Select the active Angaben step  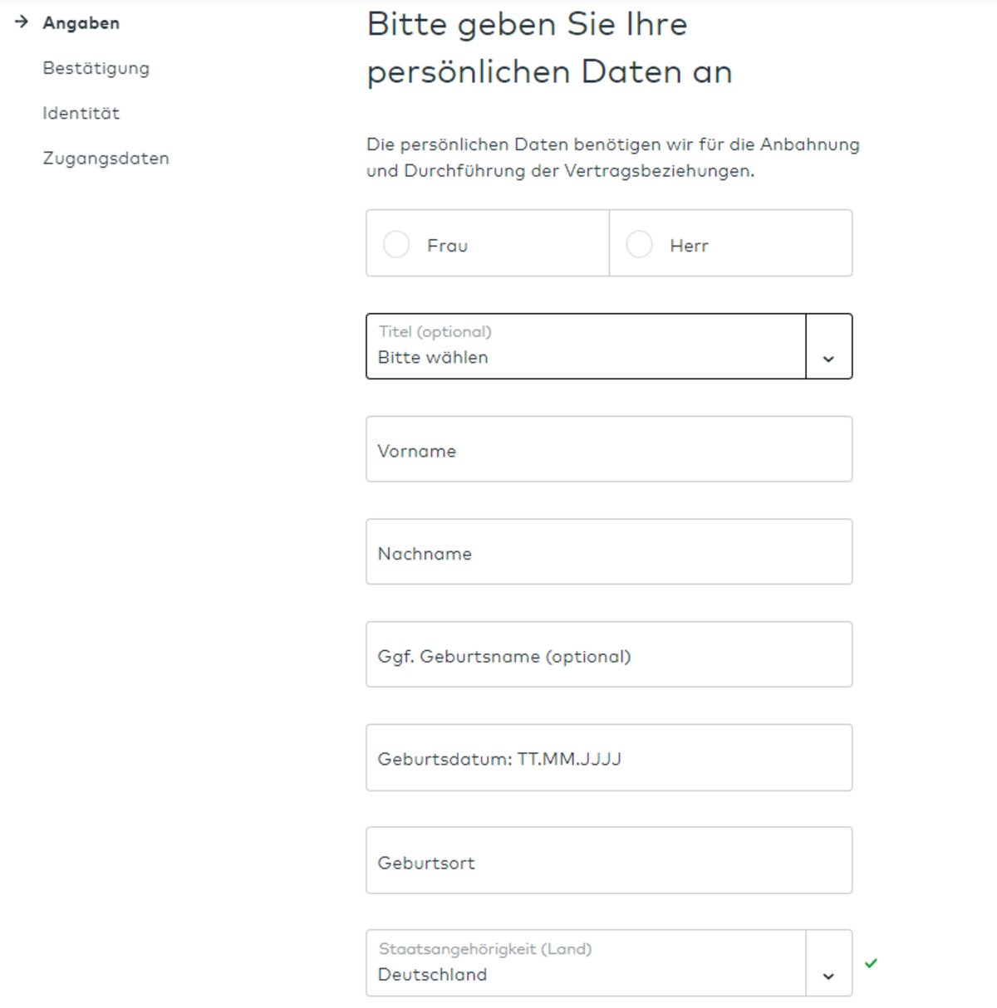pos(81,23)
